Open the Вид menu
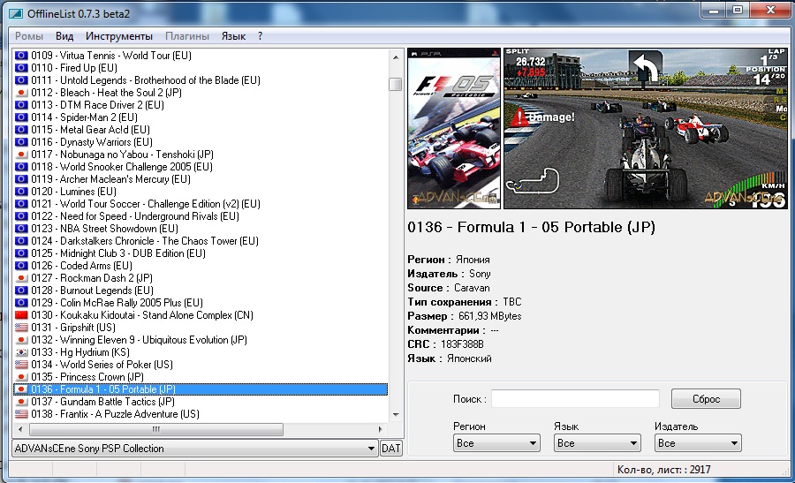 point(64,36)
